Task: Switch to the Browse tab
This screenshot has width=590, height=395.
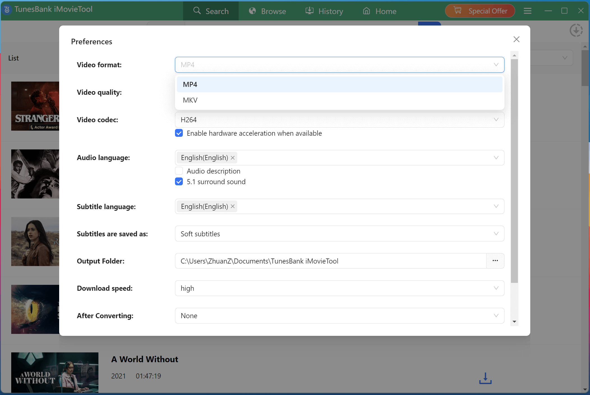Action: 267,11
